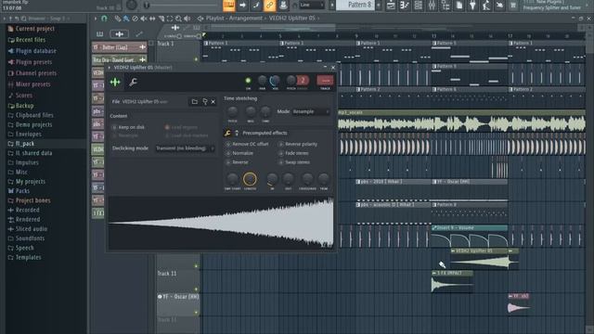Click folder icon to load sample file
Screen dimensions: 594x334
pos(194,101)
